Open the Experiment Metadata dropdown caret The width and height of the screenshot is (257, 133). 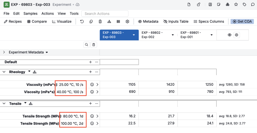point(47,52)
